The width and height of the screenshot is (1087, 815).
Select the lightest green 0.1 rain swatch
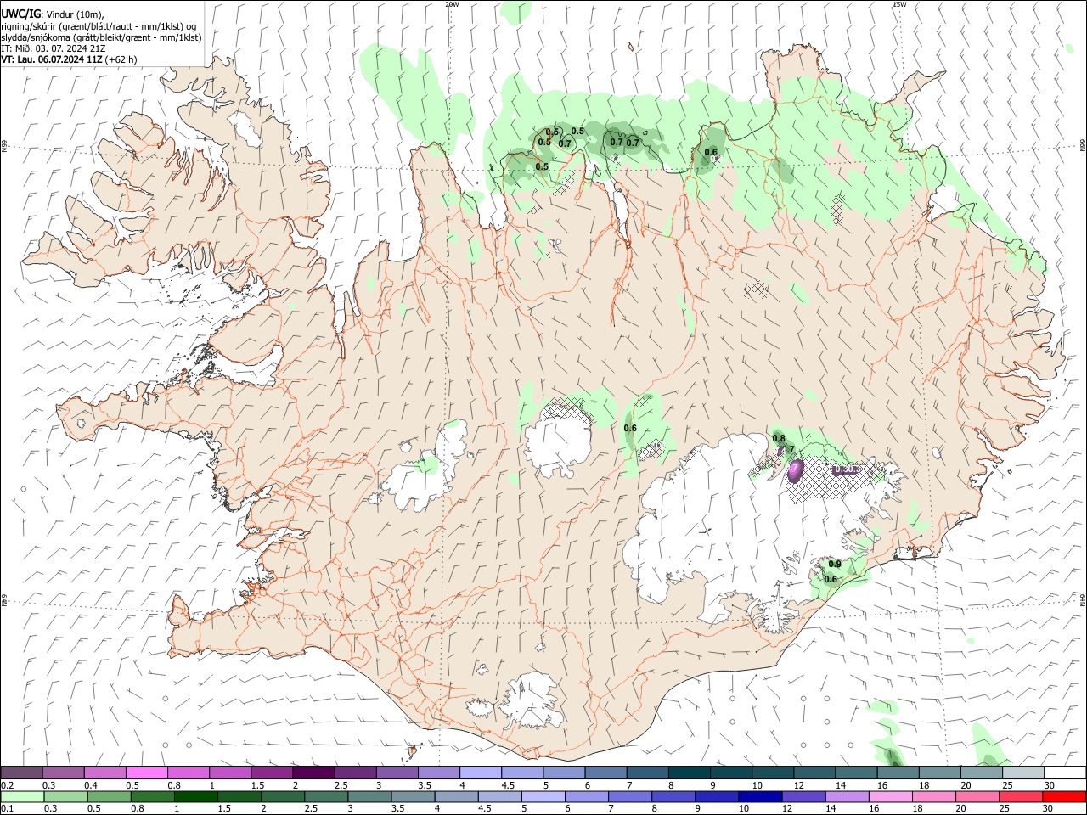22,797
